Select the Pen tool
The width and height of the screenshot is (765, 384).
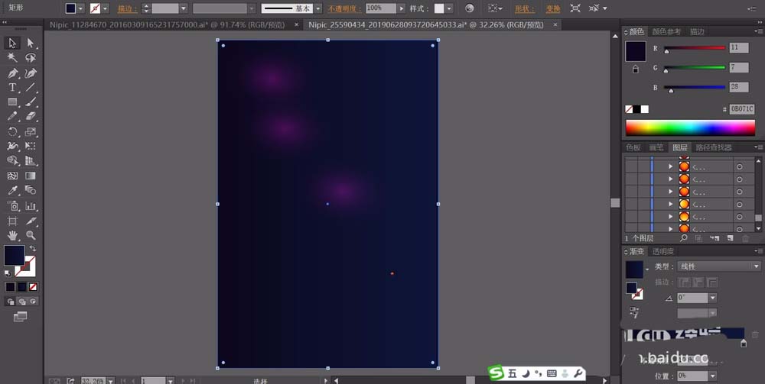pos(12,73)
